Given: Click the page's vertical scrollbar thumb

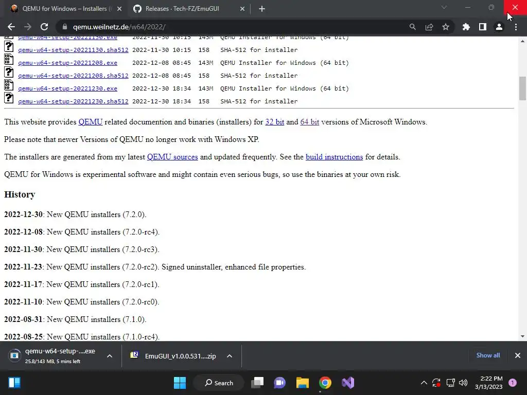Looking at the screenshot, I should (522, 88).
